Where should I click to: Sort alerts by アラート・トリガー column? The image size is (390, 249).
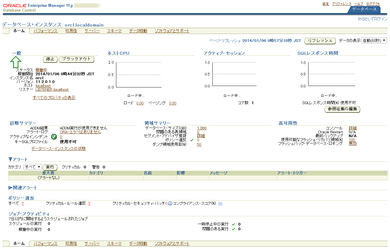[x=292, y=173]
